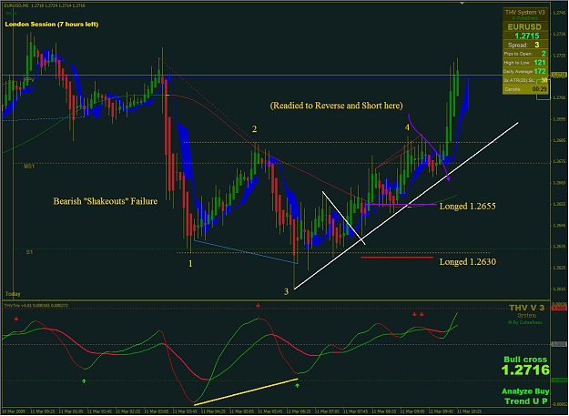The image size is (569, 416).
Task: Select the red horizontal line beside Longed 1.2630
Action: point(397,258)
